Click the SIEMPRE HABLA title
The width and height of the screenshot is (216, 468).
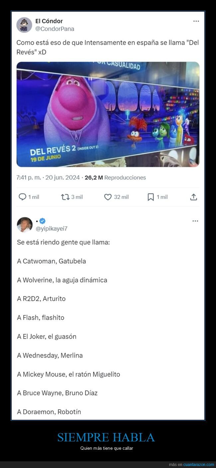click(106, 437)
